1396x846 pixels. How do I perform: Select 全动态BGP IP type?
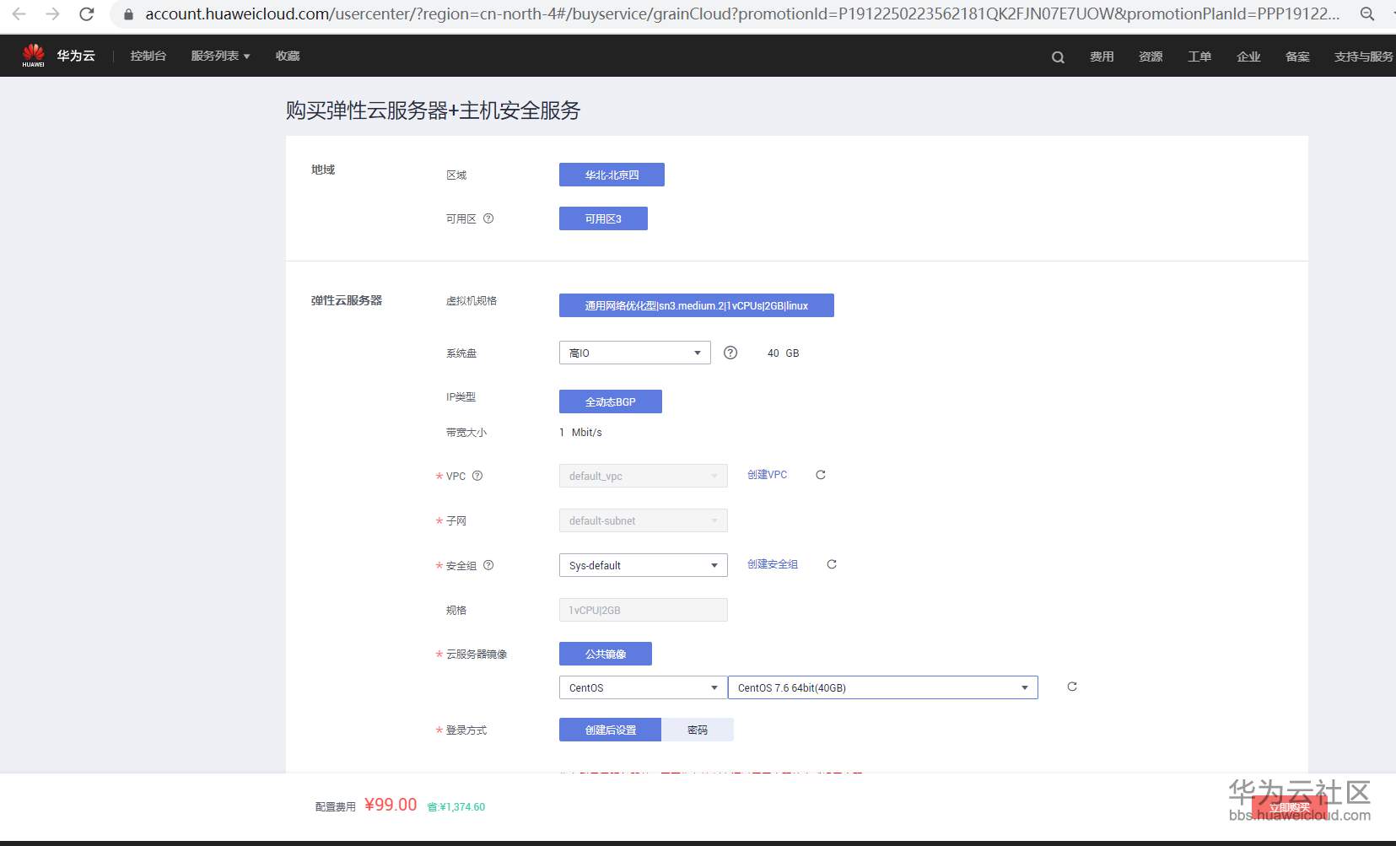(611, 401)
